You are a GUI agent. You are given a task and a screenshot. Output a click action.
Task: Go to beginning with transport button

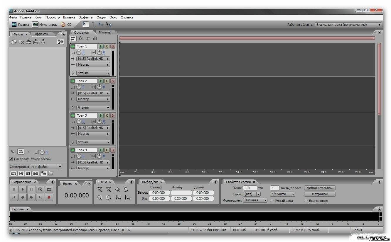click(14, 197)
